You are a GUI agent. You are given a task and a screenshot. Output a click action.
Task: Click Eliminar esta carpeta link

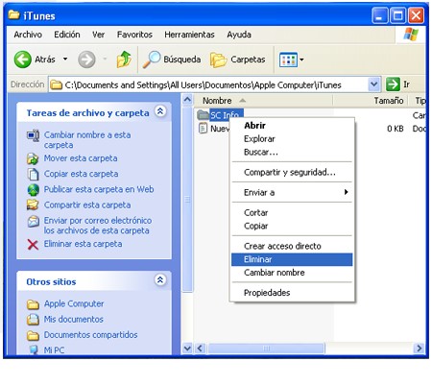[83, 244]
